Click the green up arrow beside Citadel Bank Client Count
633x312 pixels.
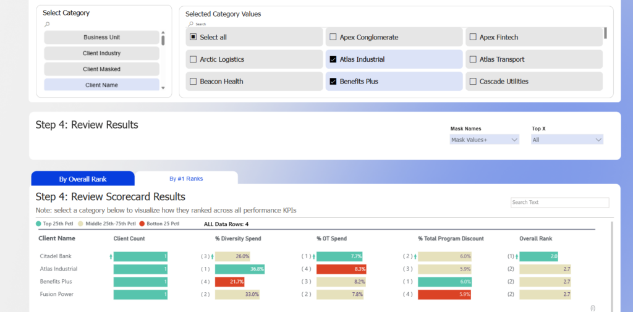pyautogui.click(x=111, y=256)
